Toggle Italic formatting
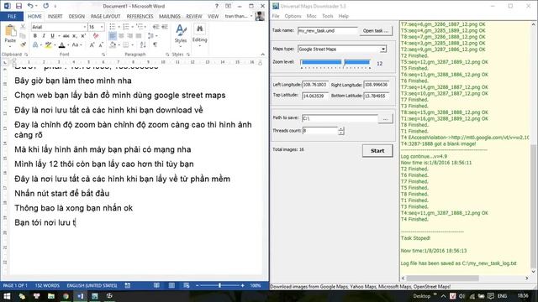538x302 pixels. 44,35
